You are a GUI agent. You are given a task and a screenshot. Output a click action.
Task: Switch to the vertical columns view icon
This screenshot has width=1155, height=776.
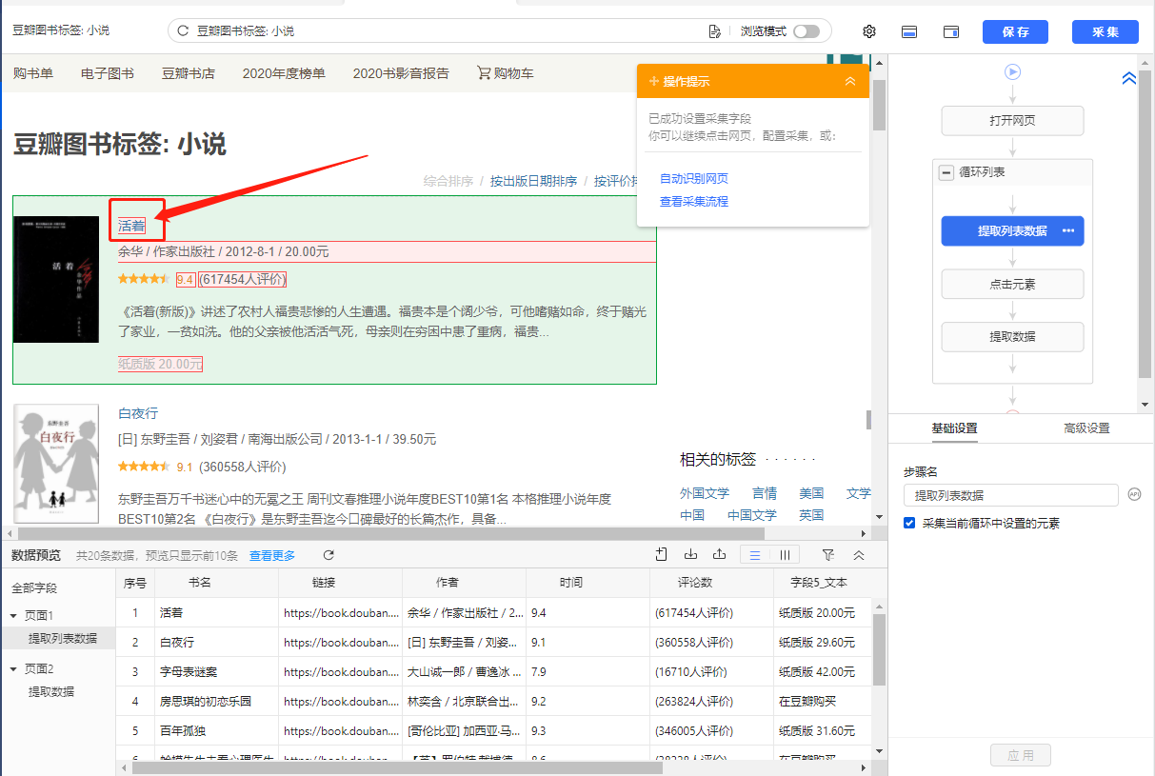click(x=785, y=555)
